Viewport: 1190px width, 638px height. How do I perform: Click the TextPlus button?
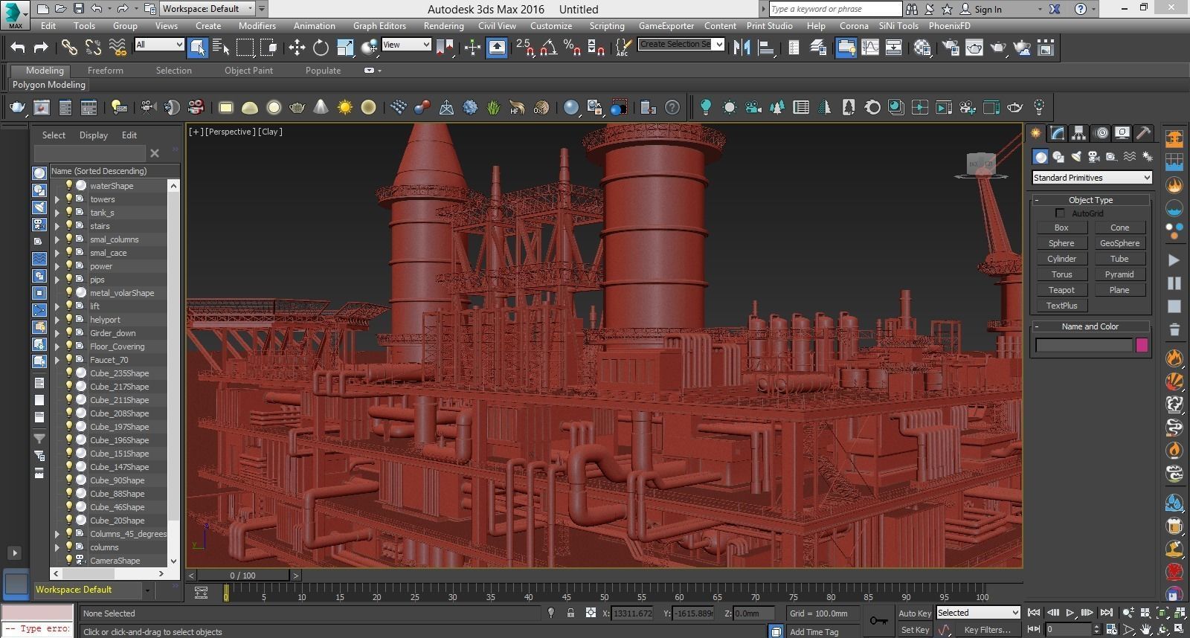1061,306
